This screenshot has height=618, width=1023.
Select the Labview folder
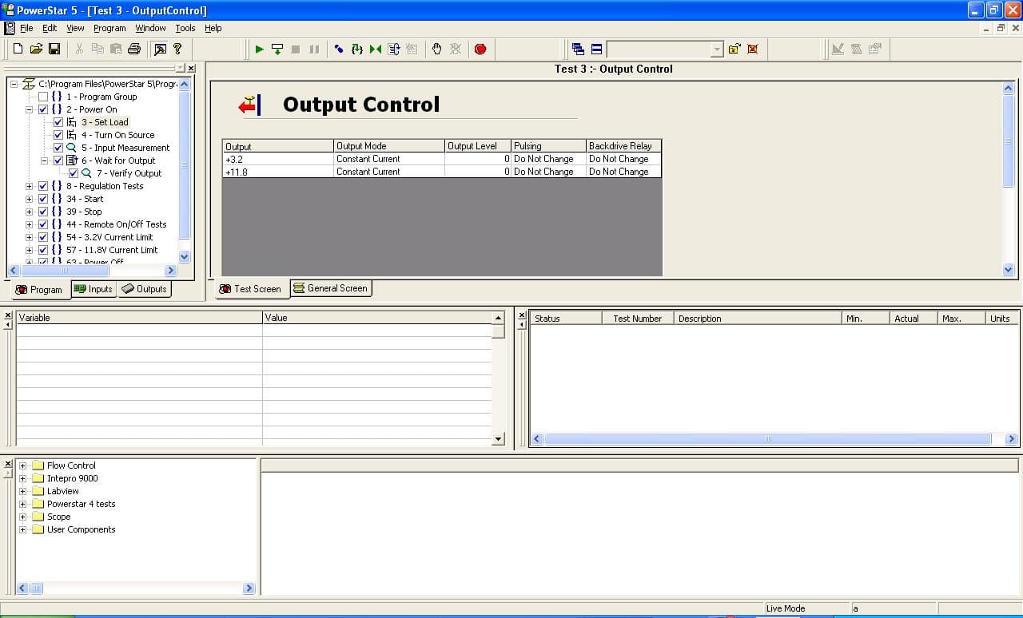click(x=62, y=491)
